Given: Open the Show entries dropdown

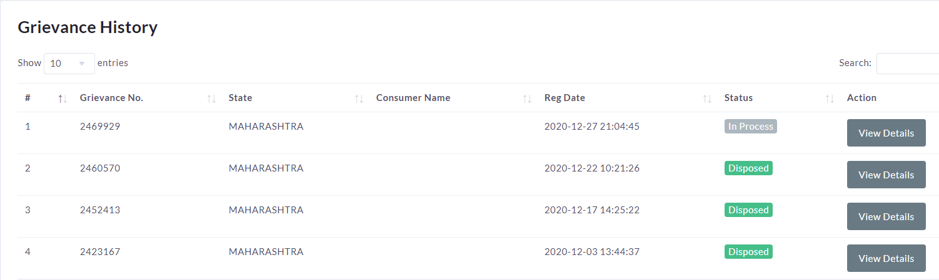Looking at the screenshot, I should [69, 63].
